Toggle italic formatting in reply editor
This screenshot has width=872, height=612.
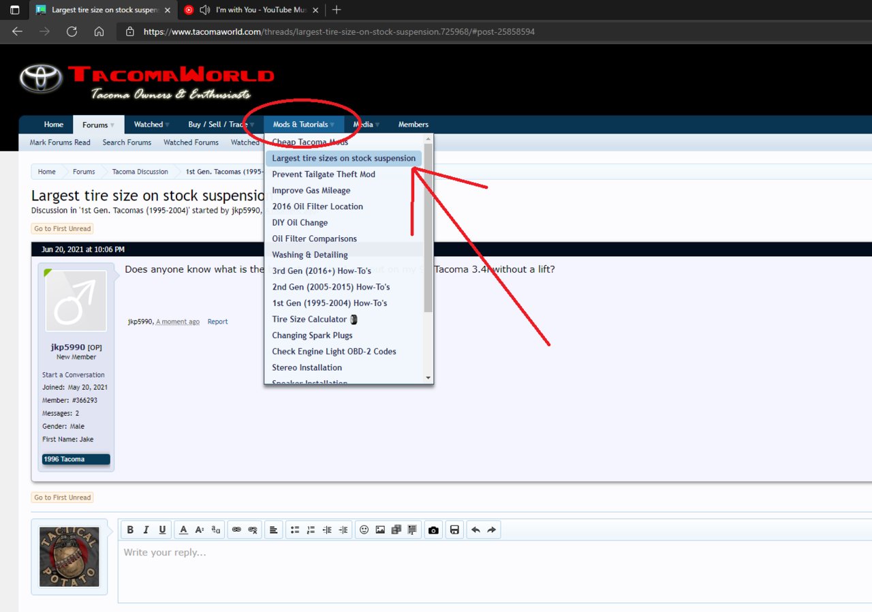click(146, 530)
